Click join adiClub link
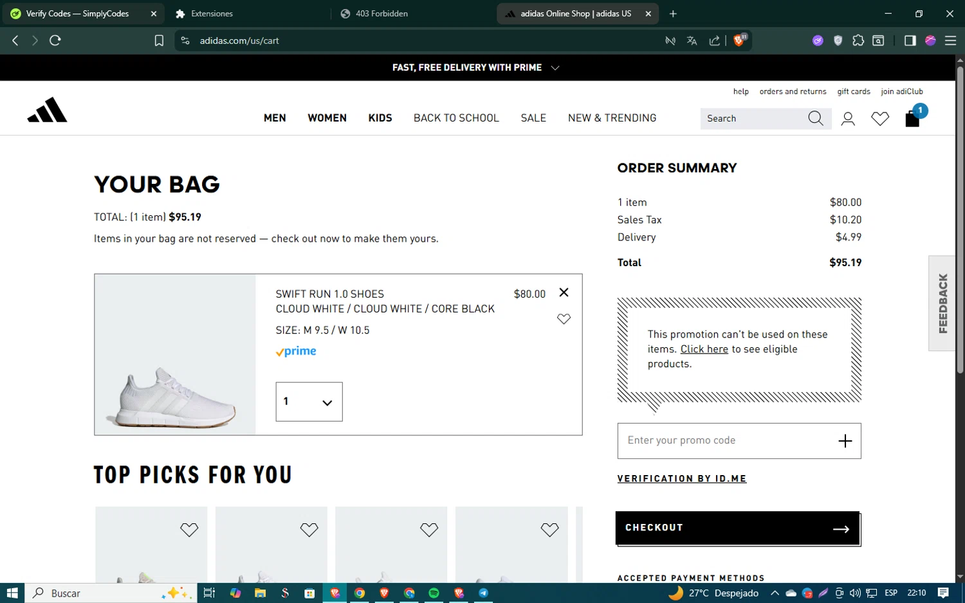Image resolution: width=965 pixels, height=603 pixels. (902, 91)
